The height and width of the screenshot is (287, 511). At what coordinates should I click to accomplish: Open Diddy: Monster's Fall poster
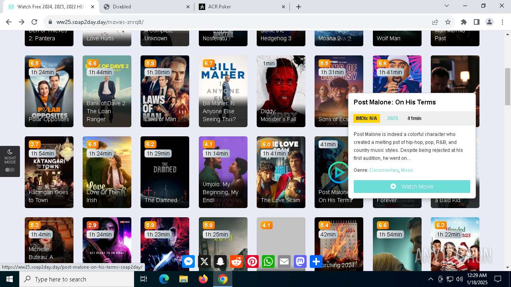click(x=281, y=91)
